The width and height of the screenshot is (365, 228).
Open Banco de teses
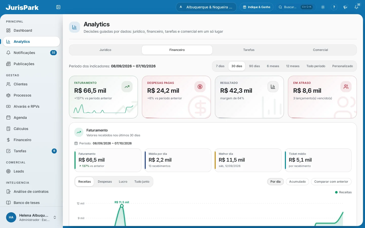31,203
